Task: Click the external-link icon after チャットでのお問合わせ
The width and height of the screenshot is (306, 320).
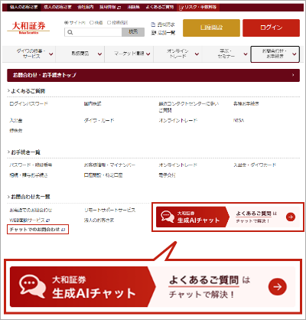Action: [x=63, y=230]
